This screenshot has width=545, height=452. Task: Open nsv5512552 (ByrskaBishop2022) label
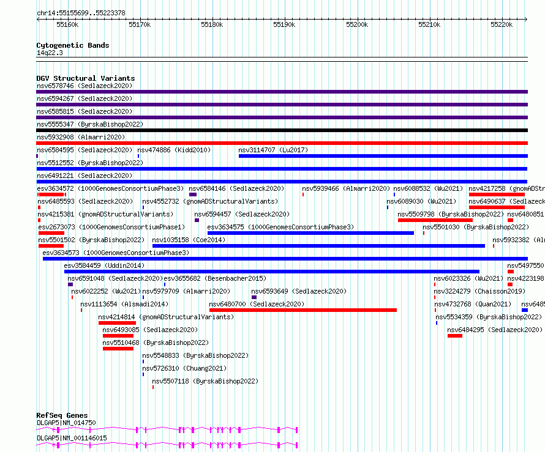pos(90,163)
